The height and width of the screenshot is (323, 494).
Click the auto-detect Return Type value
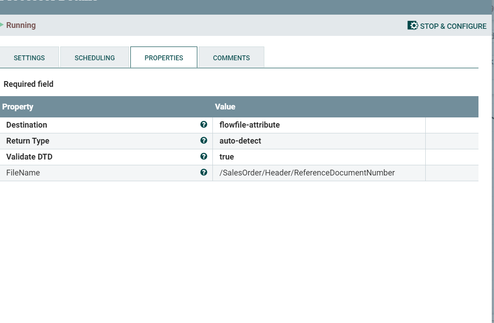click(x=240, y=141)
